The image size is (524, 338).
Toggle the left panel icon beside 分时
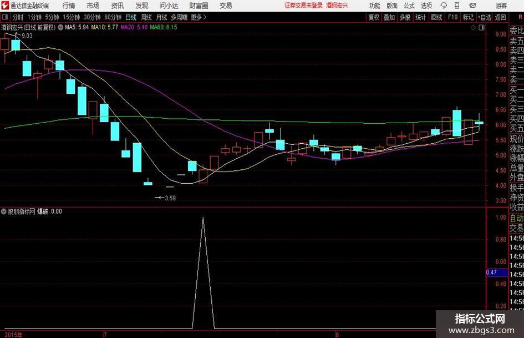tap(5, 17)
